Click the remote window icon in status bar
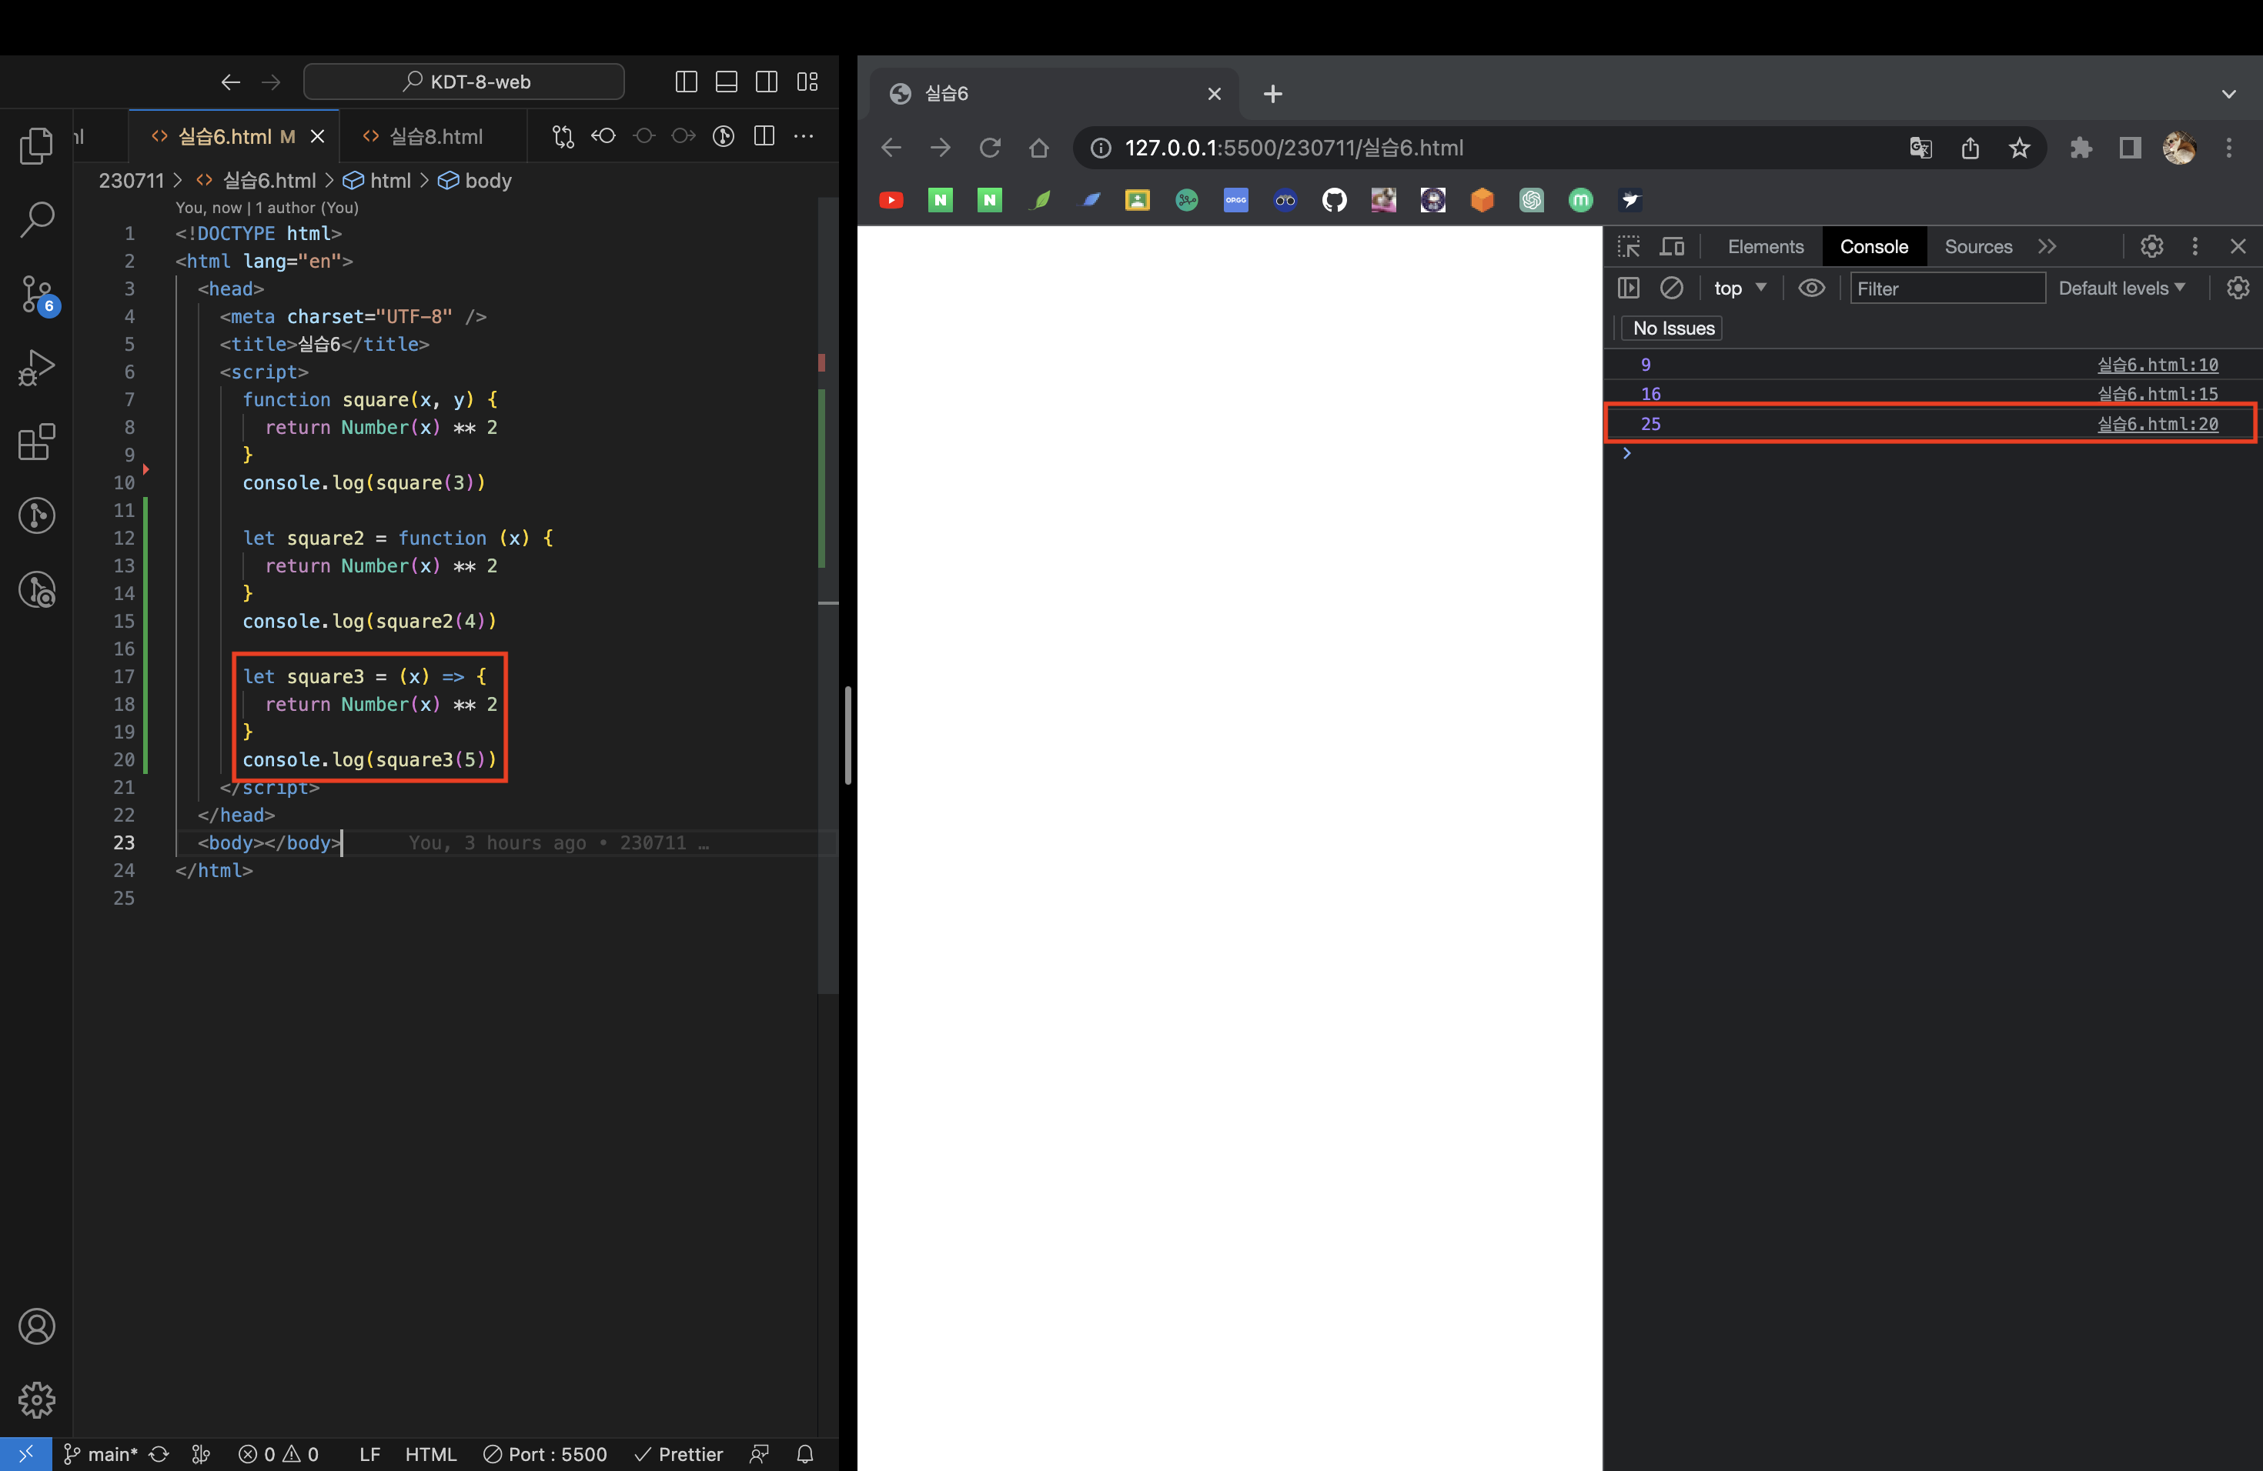The image size is (2263, 1471). coord(25,1454)
